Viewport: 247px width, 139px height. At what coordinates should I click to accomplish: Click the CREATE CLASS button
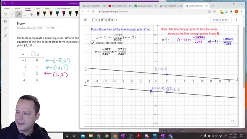point(221,20)
